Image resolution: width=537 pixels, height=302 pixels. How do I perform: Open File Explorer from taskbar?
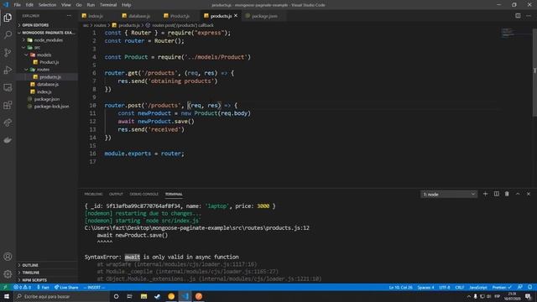tap(143, 296)
